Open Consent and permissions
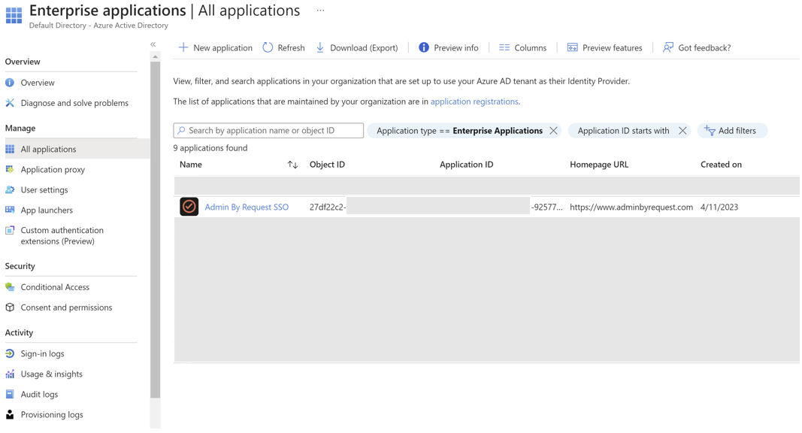Viewport: 802px width, 433px height. pos(66,307)
